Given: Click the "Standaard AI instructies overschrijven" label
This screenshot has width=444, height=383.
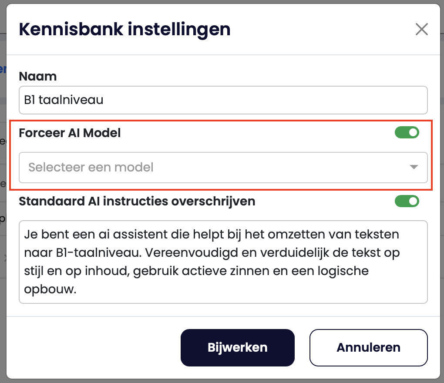Looking at the screenshot, I should pos(137,201).
